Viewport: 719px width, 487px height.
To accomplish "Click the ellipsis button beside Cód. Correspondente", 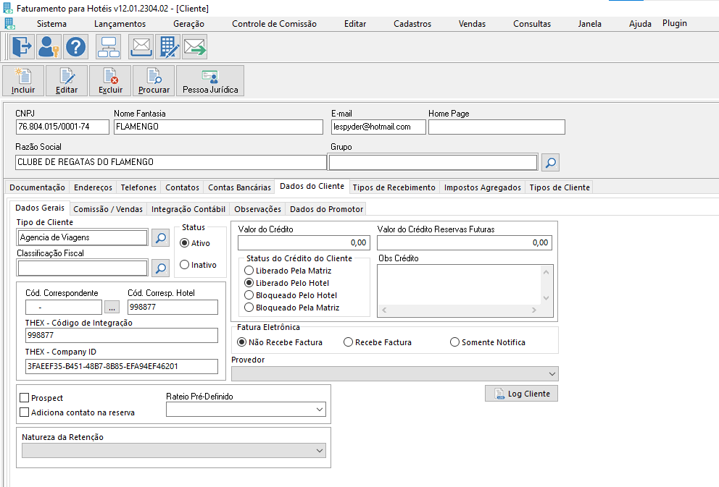I will 112,308.
